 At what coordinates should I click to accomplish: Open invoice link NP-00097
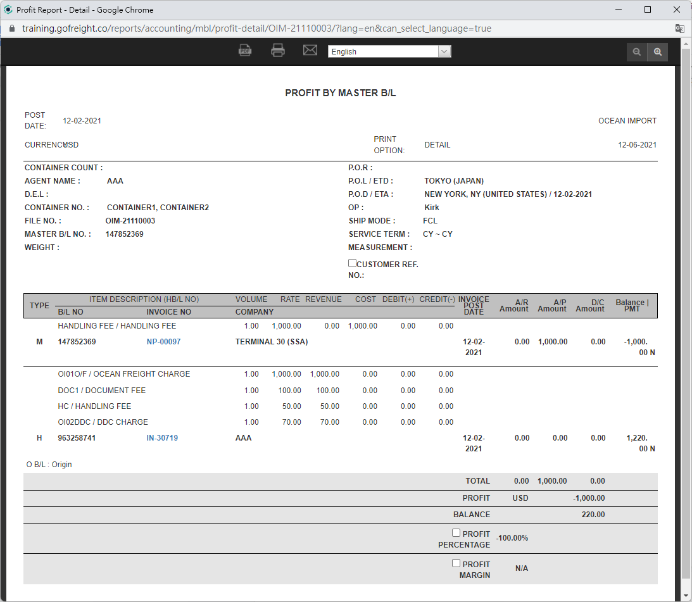(x=163, y=342)
